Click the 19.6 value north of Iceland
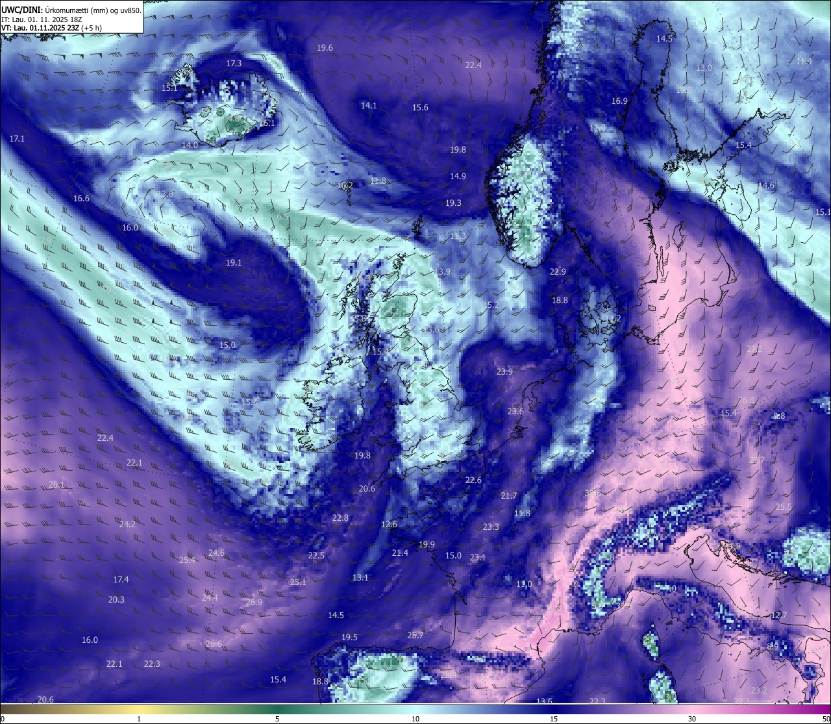The width and height of the screenshot is (831, 724). click(x=325, y=48)
